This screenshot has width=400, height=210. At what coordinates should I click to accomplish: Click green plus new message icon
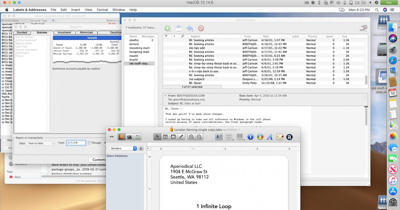[167, 29]
